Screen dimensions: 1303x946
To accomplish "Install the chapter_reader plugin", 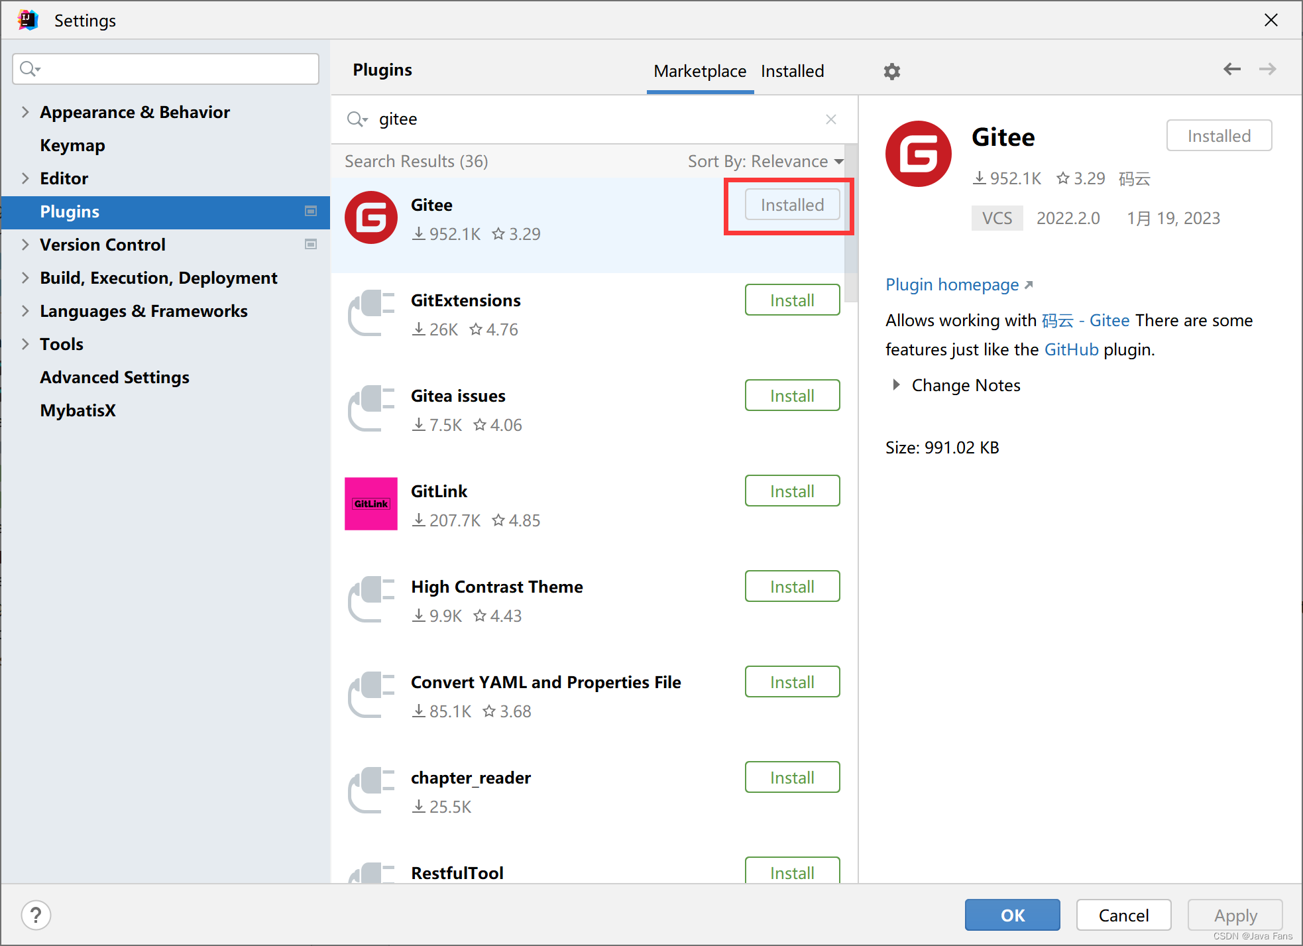I will click(792, 778).
